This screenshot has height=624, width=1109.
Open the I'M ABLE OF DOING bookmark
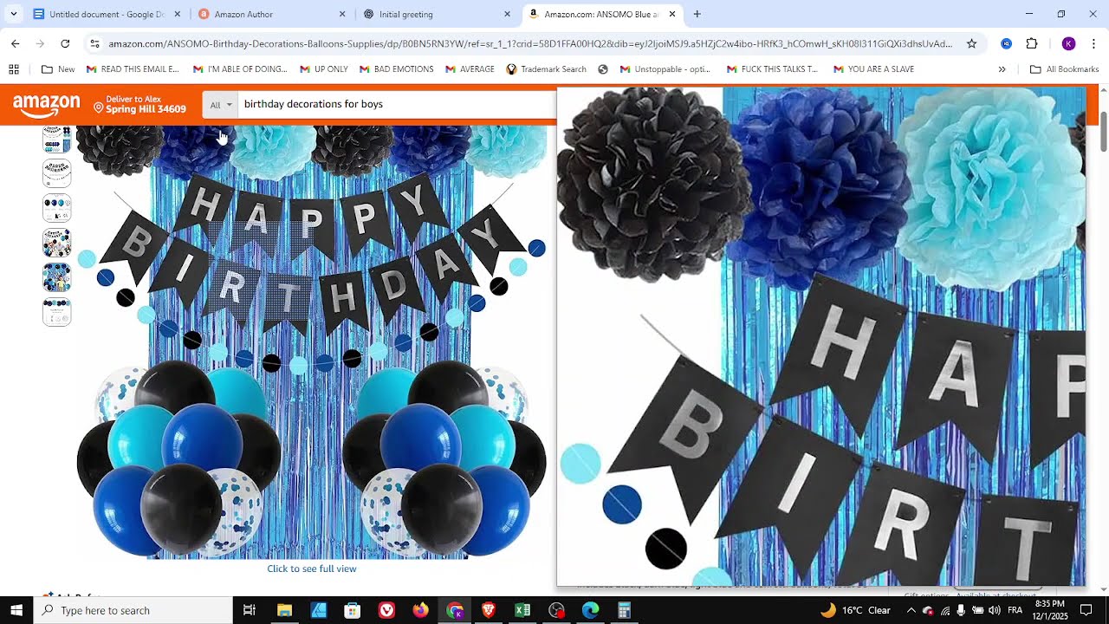pyautogui.click(x=240, y=69)
